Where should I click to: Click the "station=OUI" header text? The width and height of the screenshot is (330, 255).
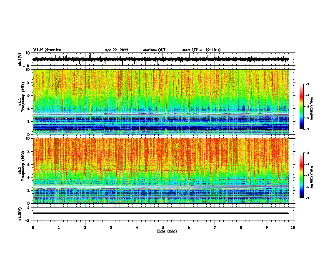[x=154, y=50]
